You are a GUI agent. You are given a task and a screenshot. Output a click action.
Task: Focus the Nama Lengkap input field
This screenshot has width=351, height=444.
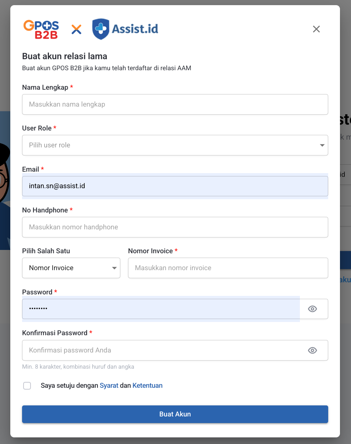pos(175,104)
